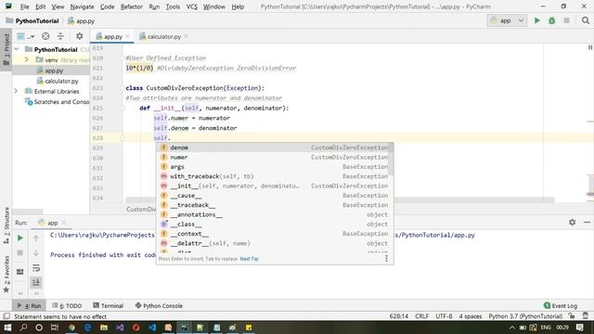Collapse the PythonTutorial root folder
The height and width of the screenshot is (334, 594).
17,49
